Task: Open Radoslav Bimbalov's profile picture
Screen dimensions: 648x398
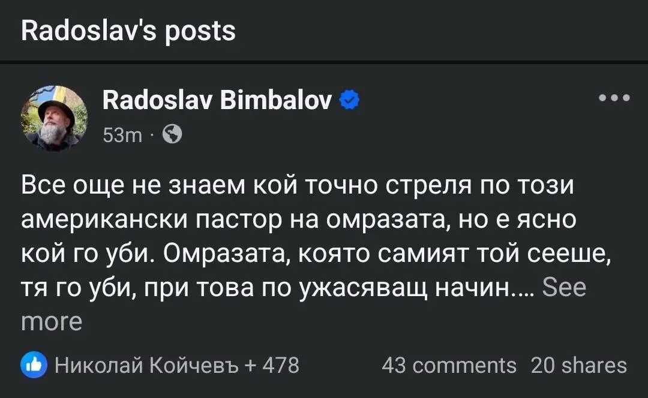Action: point(54,117)
